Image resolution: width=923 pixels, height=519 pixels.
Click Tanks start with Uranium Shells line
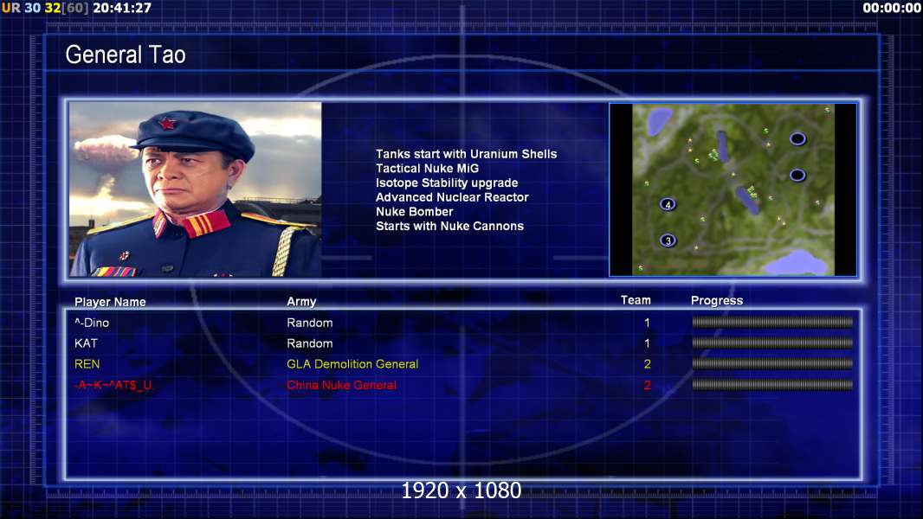[x=466, y=154]
